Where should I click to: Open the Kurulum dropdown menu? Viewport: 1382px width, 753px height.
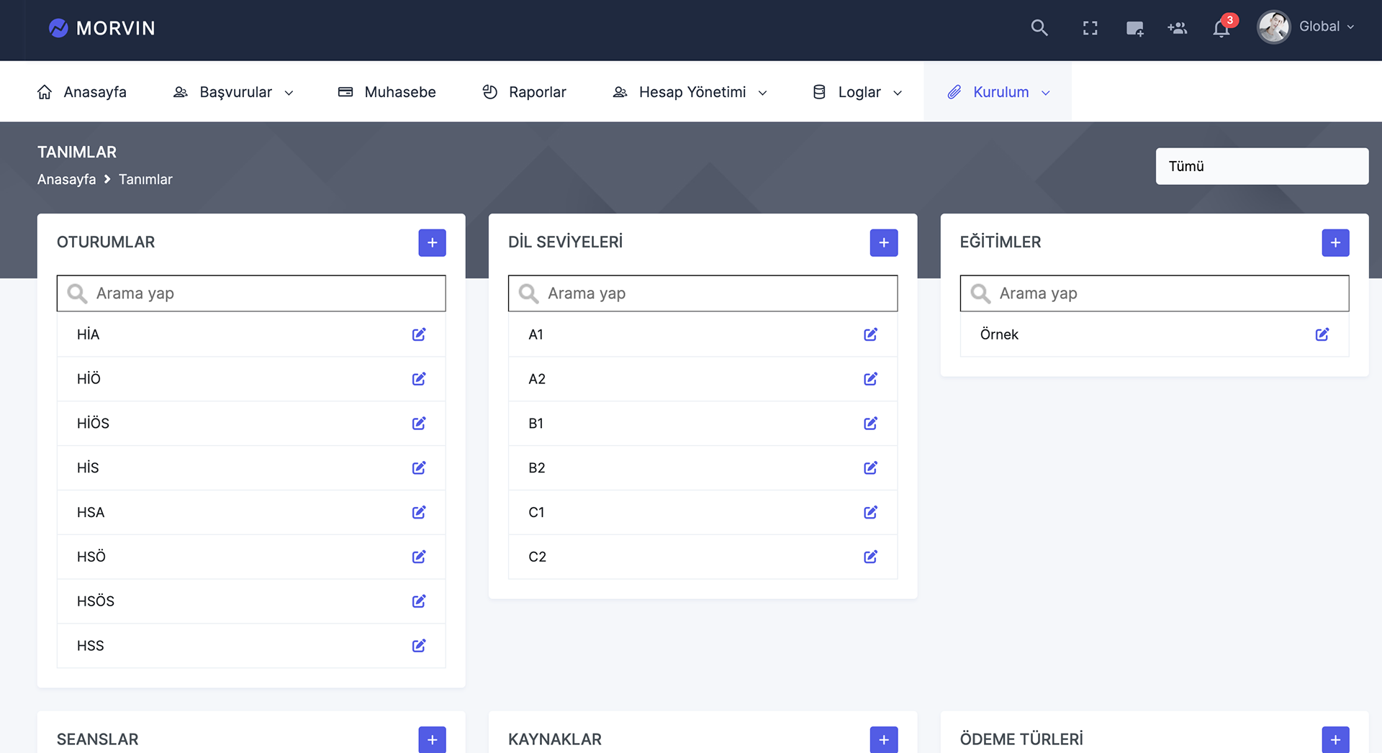tap(999, 92)
